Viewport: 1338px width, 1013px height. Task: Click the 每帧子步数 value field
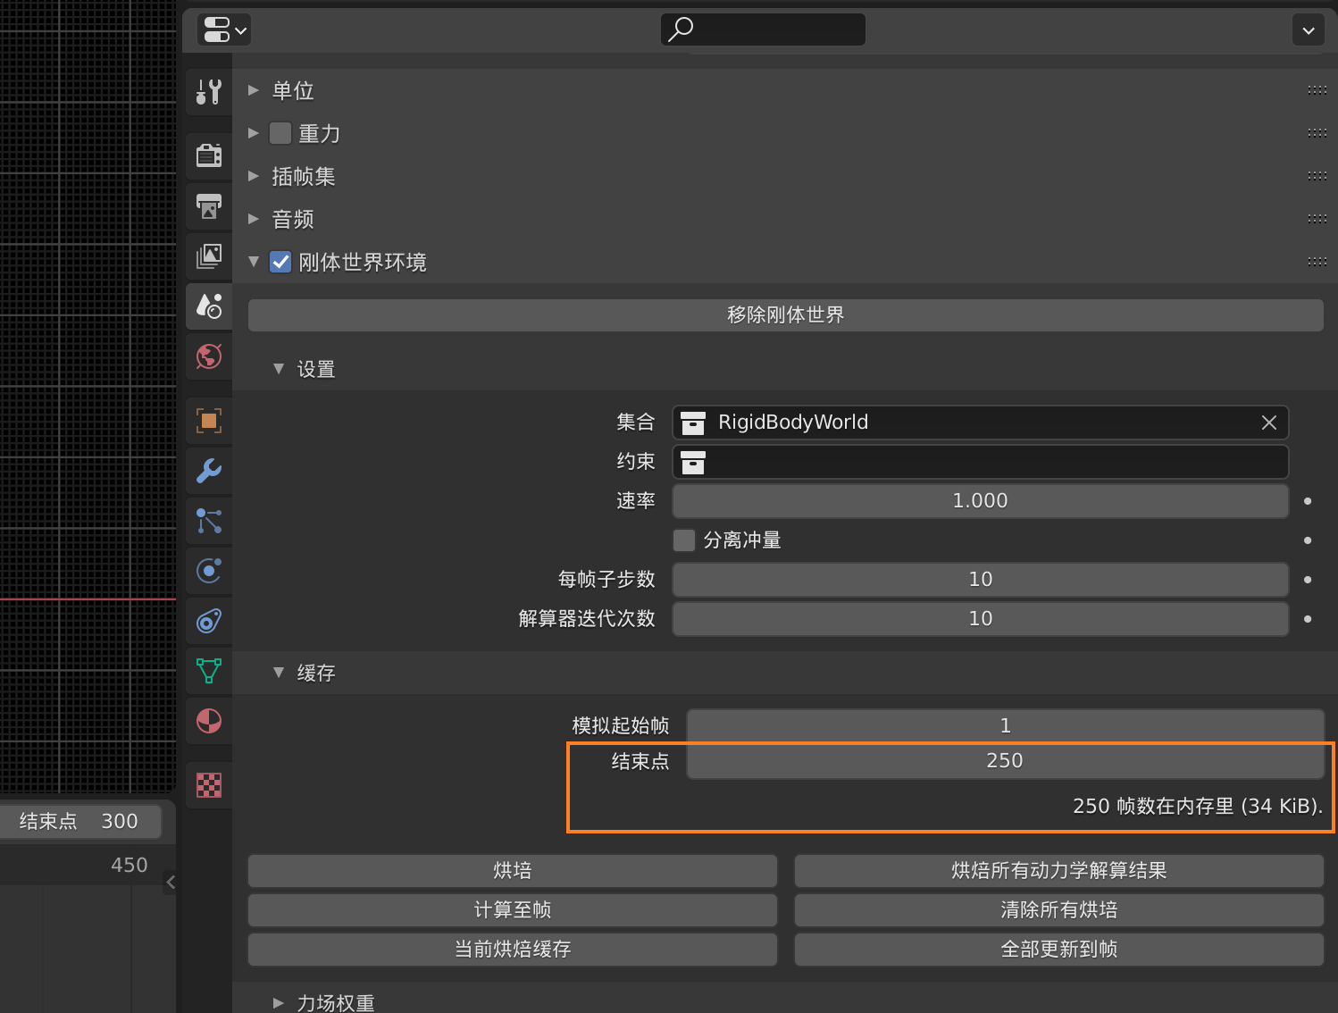(981, 580)
